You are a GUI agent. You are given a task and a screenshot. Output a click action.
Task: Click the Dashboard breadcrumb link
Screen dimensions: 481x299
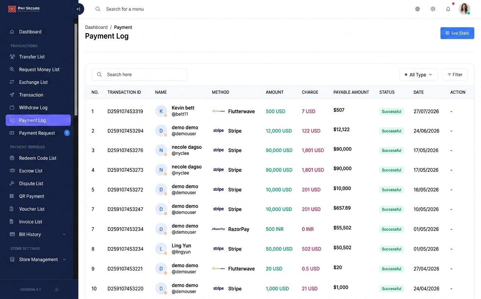tap(96, 27)
